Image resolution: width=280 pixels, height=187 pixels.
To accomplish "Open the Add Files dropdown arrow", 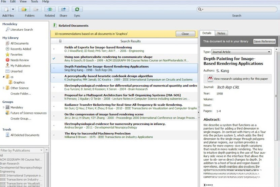I will (13, 9).
